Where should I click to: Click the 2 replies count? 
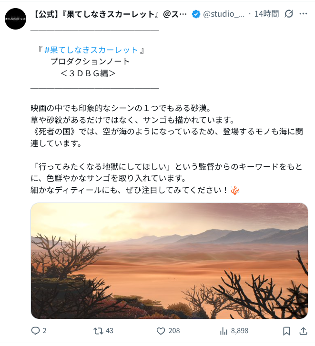(x=44, y=331)
